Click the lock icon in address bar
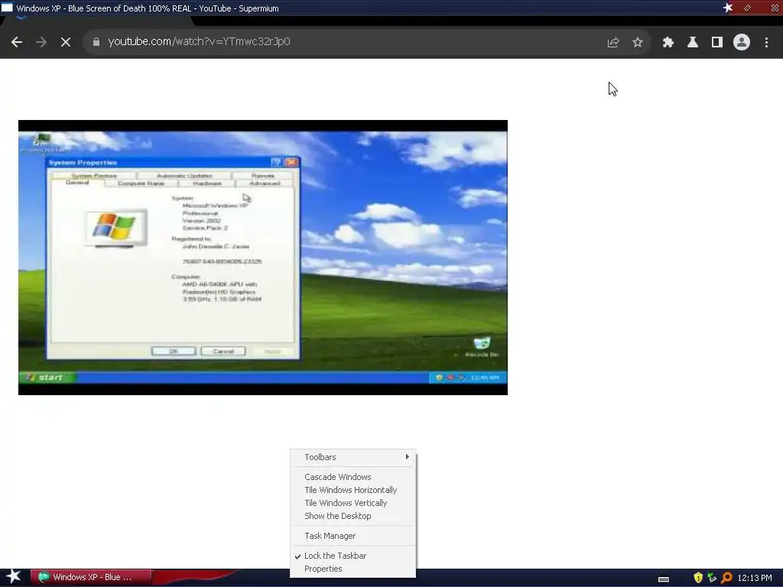783x587 pixels. 96,42
